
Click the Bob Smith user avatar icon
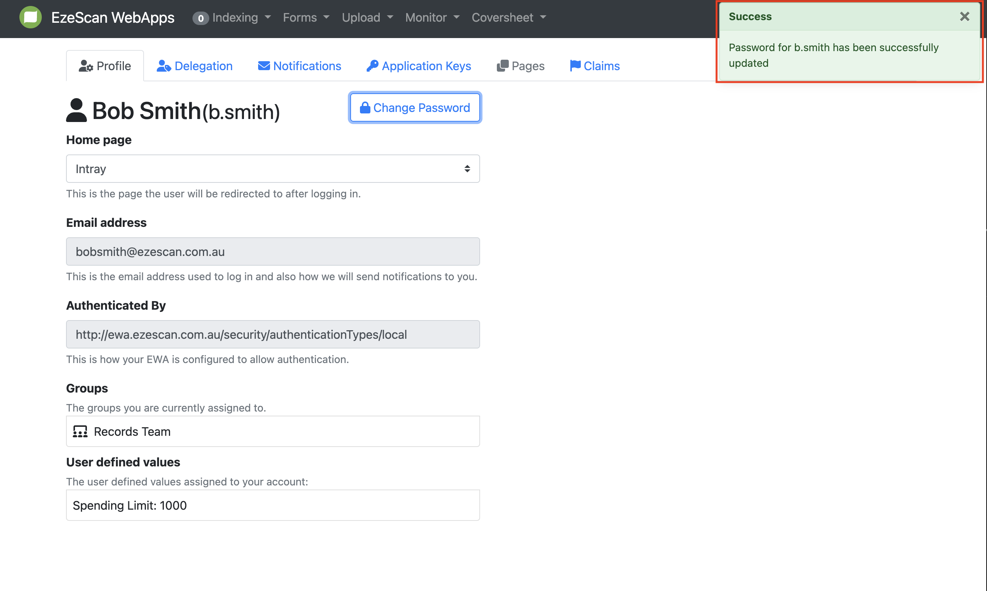point(76,110)
